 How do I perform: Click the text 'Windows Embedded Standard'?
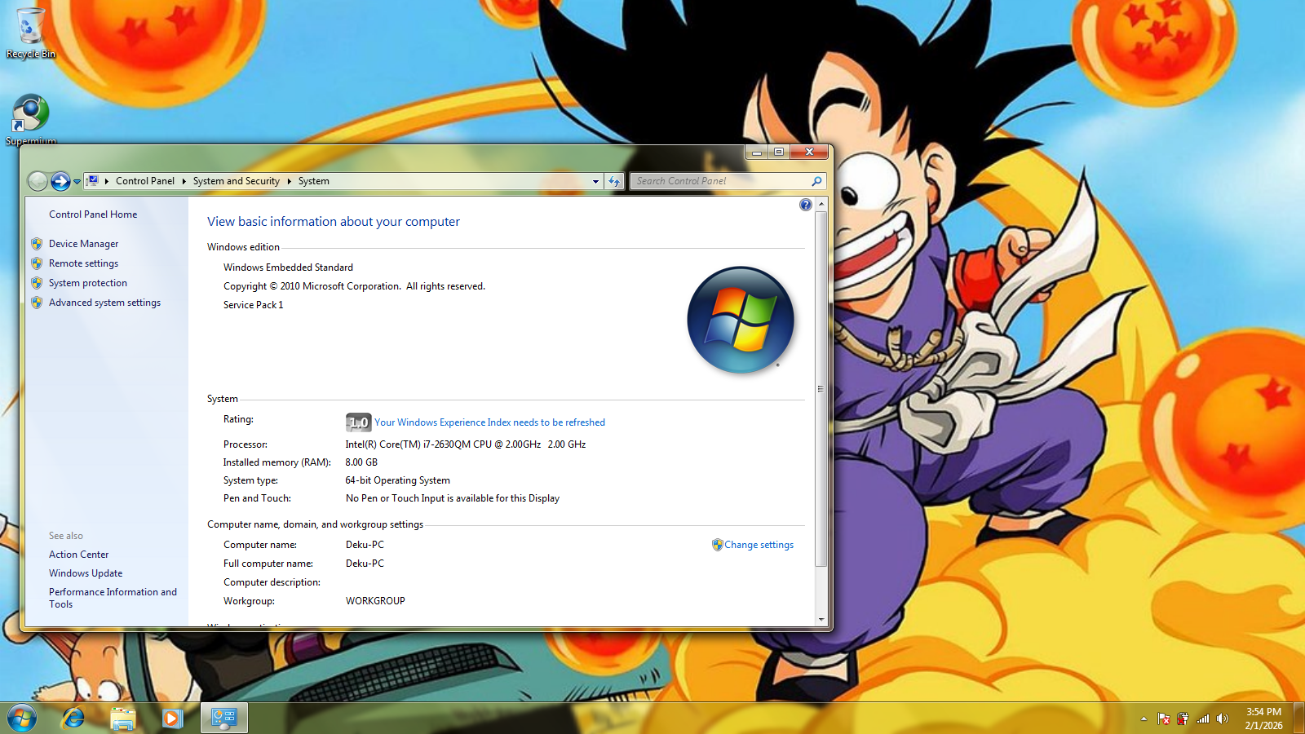[288, 268]
